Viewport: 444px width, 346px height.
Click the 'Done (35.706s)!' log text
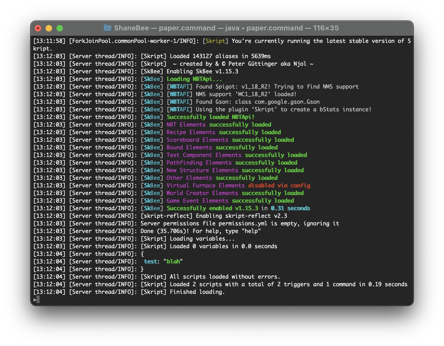tap(165, 231)
